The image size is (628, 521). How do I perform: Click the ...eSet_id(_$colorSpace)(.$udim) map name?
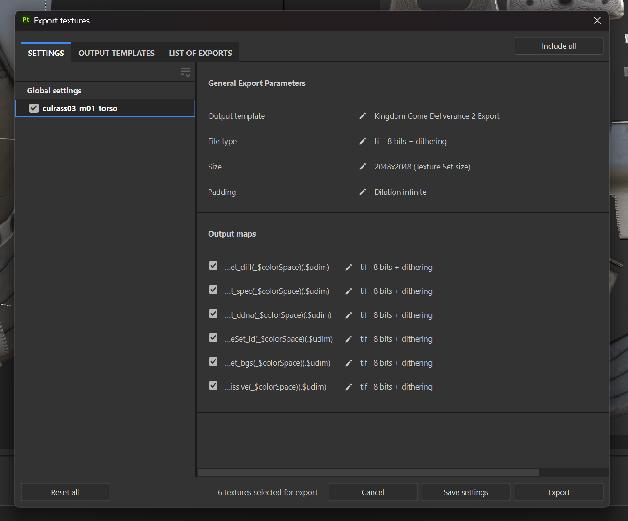279,339
